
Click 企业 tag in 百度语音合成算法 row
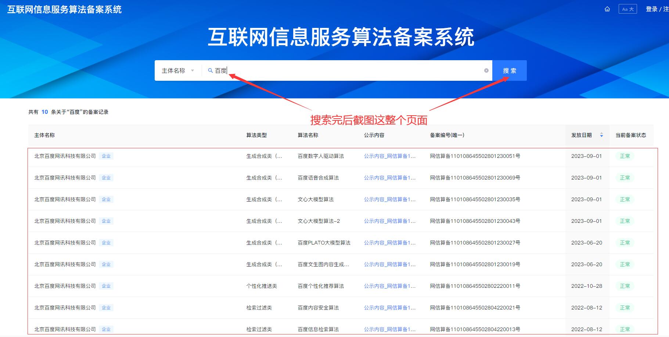[x=106, y=178]
